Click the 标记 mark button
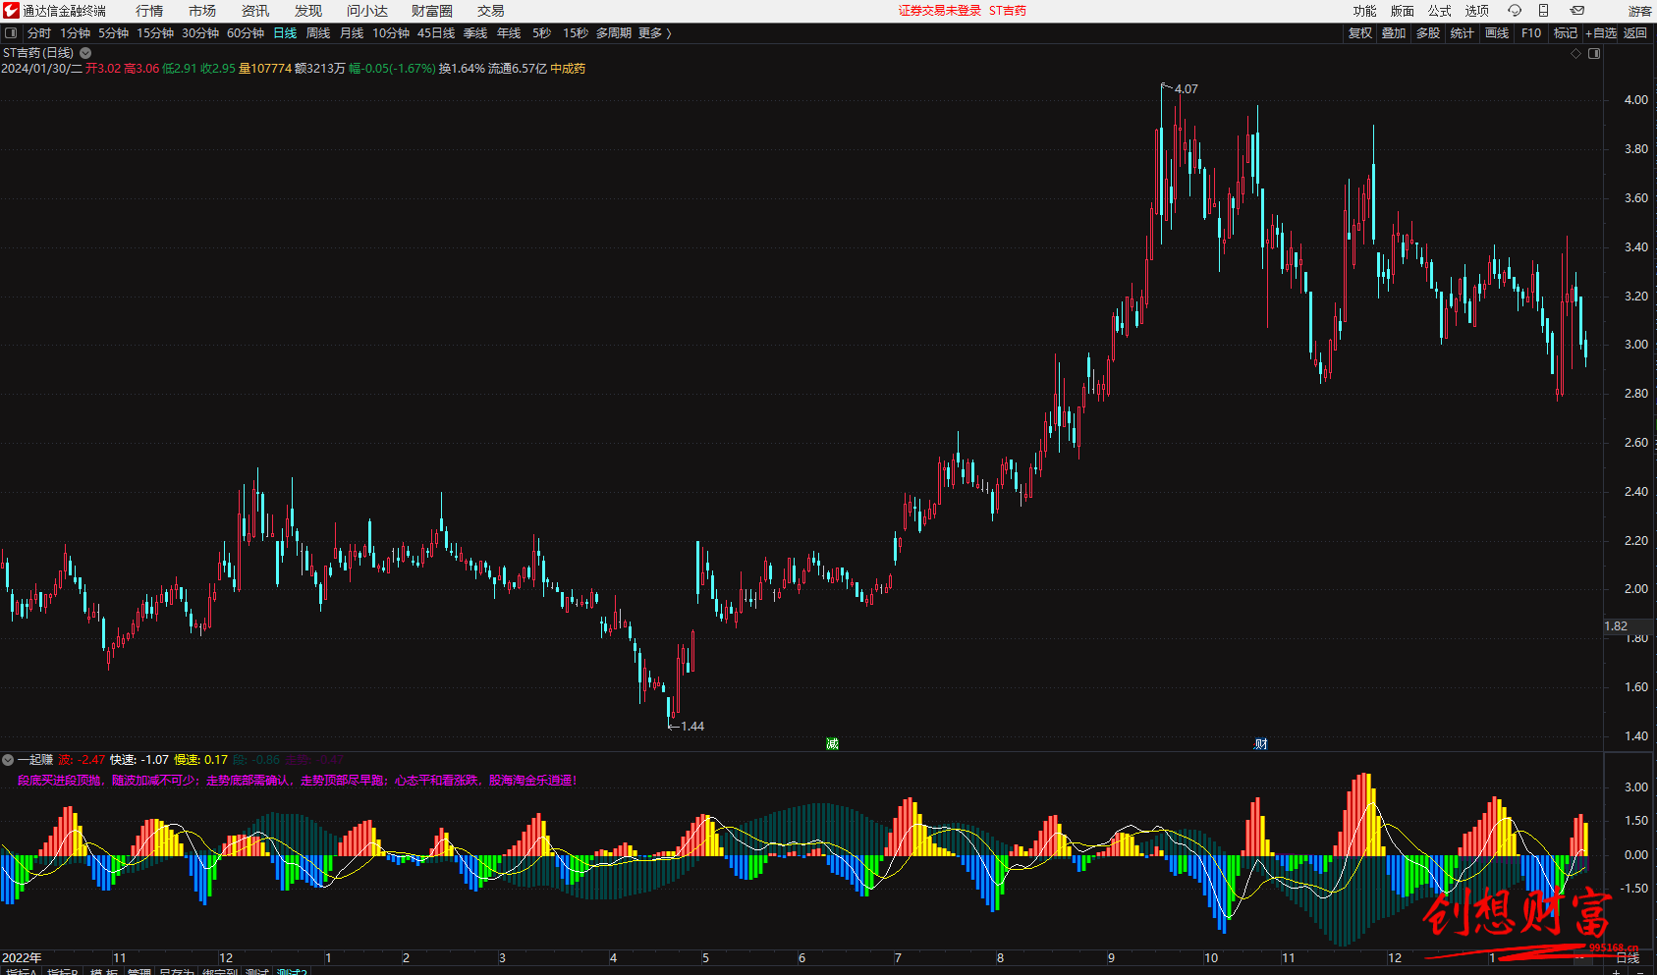The image size is (1657, 975). (1566, 33)
